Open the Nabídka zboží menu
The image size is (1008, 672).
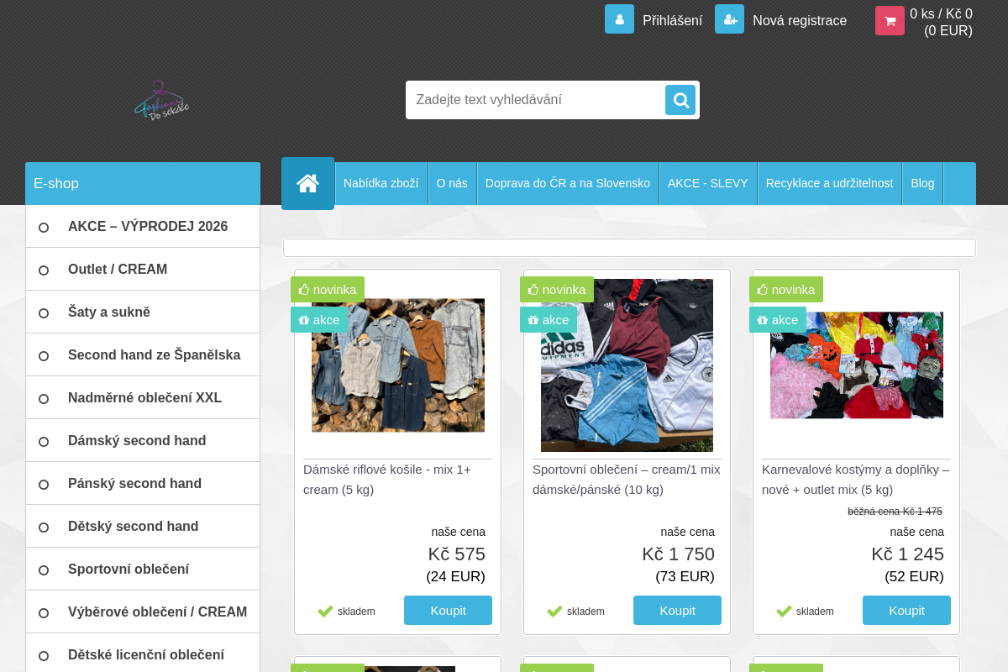click(381, 183)
